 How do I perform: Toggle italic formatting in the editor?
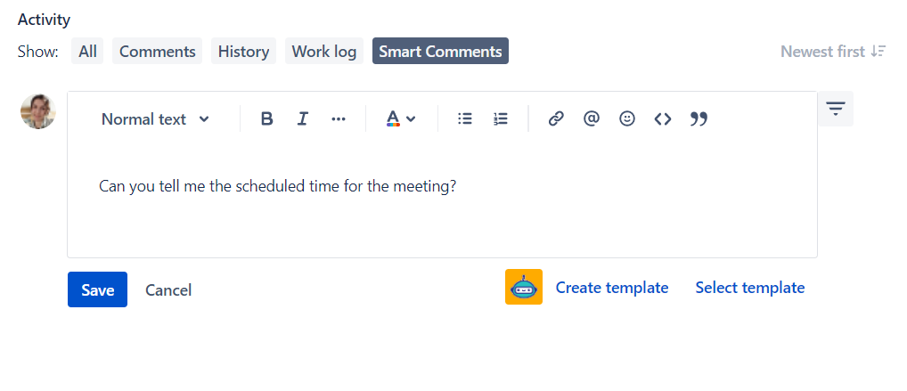coord(302,118)
